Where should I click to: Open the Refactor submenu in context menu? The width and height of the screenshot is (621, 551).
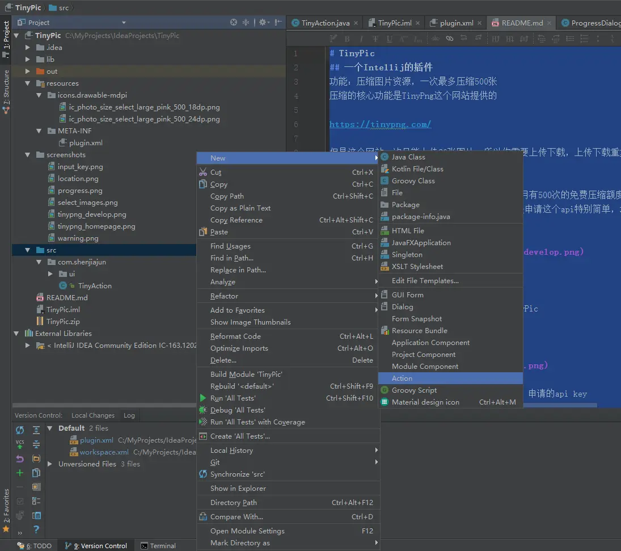pos(288,296)
